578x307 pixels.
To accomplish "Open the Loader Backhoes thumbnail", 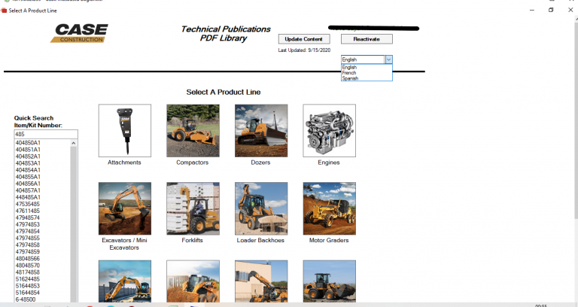I will pos(261,208).
